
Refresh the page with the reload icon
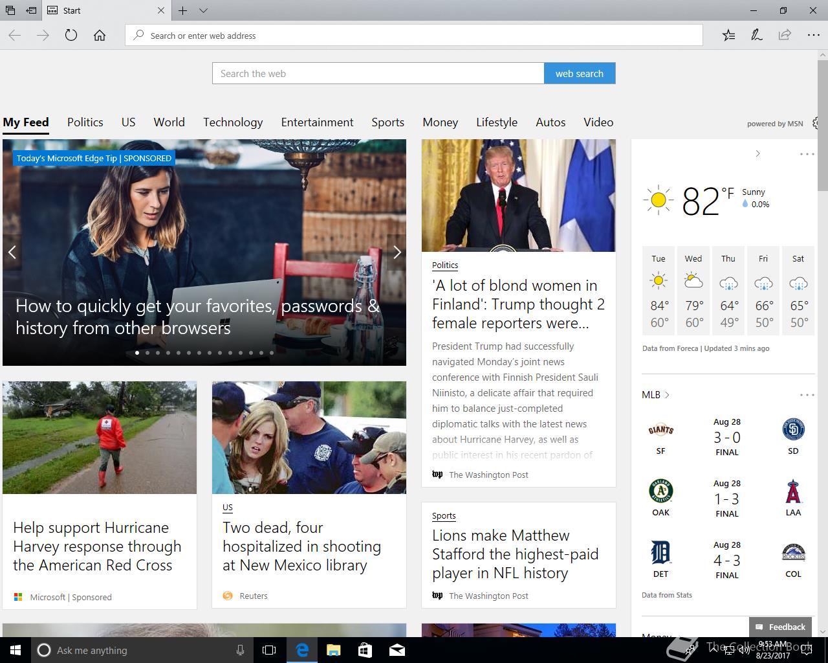[x=71, y=36]
